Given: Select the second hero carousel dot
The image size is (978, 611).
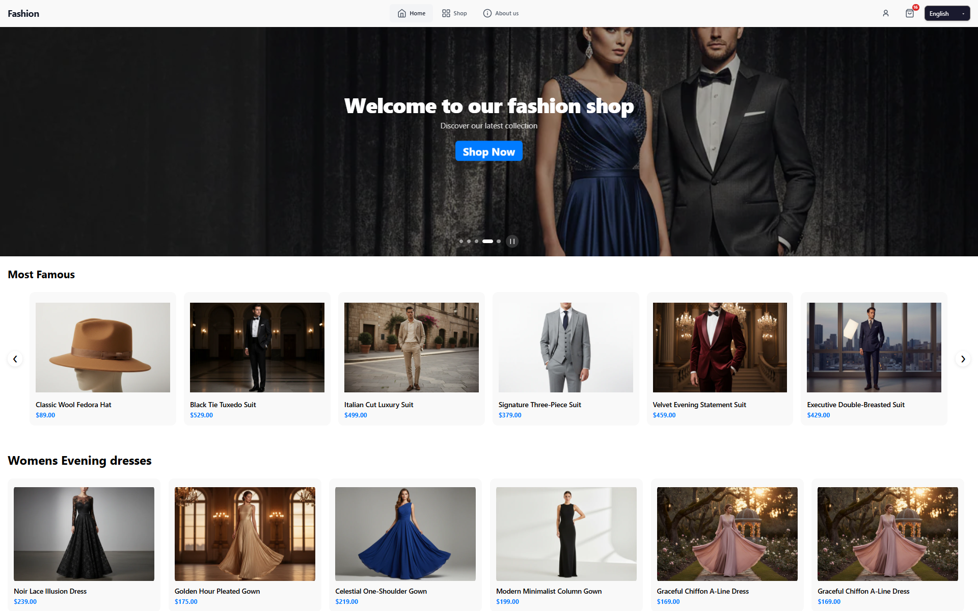Looking at the screenshot, I should tap(469, 241).
